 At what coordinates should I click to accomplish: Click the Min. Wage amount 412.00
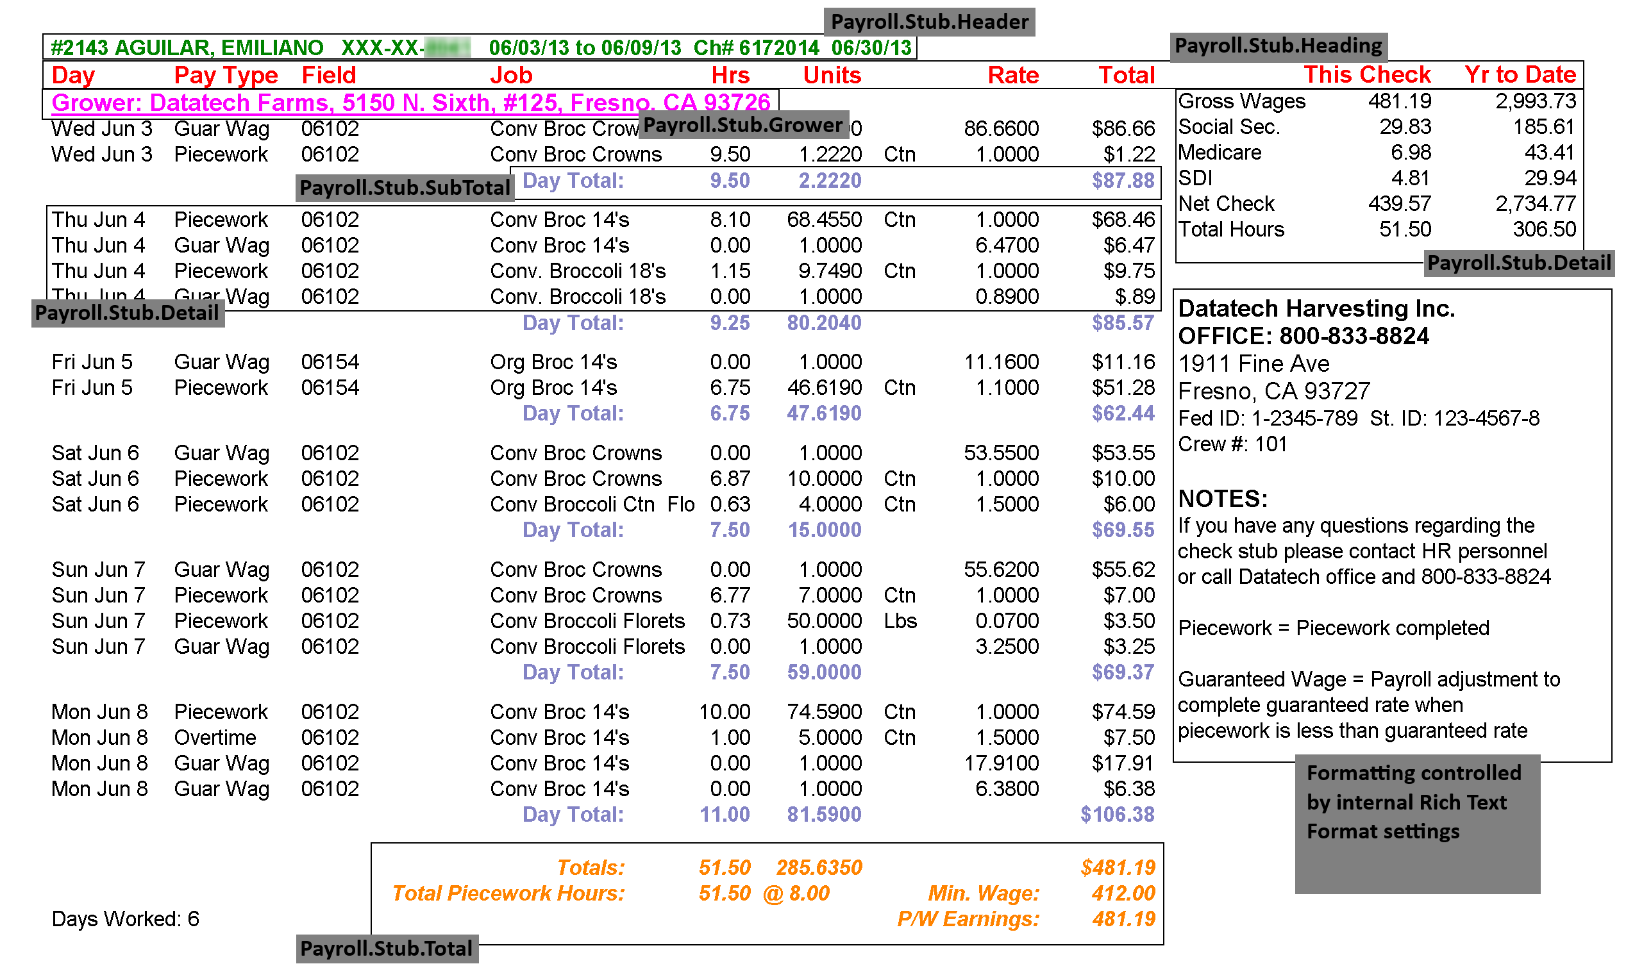[1122, 894]
